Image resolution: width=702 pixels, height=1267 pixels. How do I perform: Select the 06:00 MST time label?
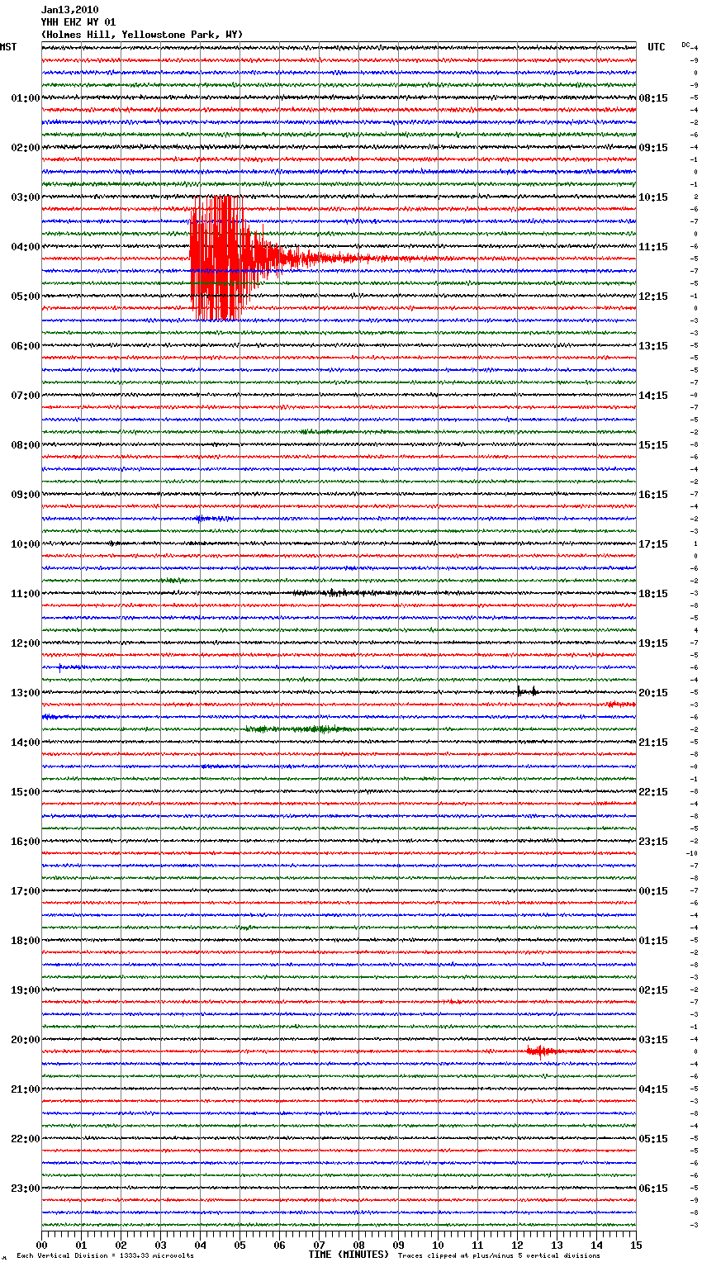click(x=26, y=346)
